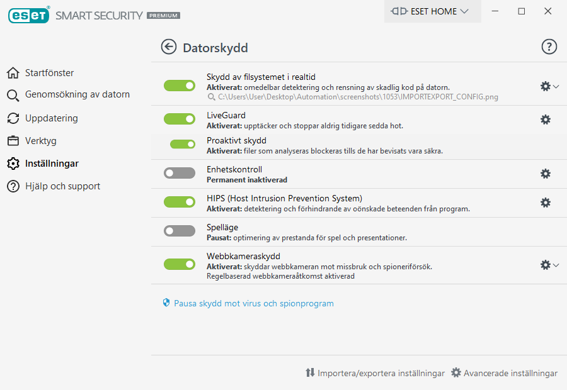Click the Uppdatering refresh icon
Viewport: 567px width, 390px height.
pyautogui.click(x=13, y=118)
